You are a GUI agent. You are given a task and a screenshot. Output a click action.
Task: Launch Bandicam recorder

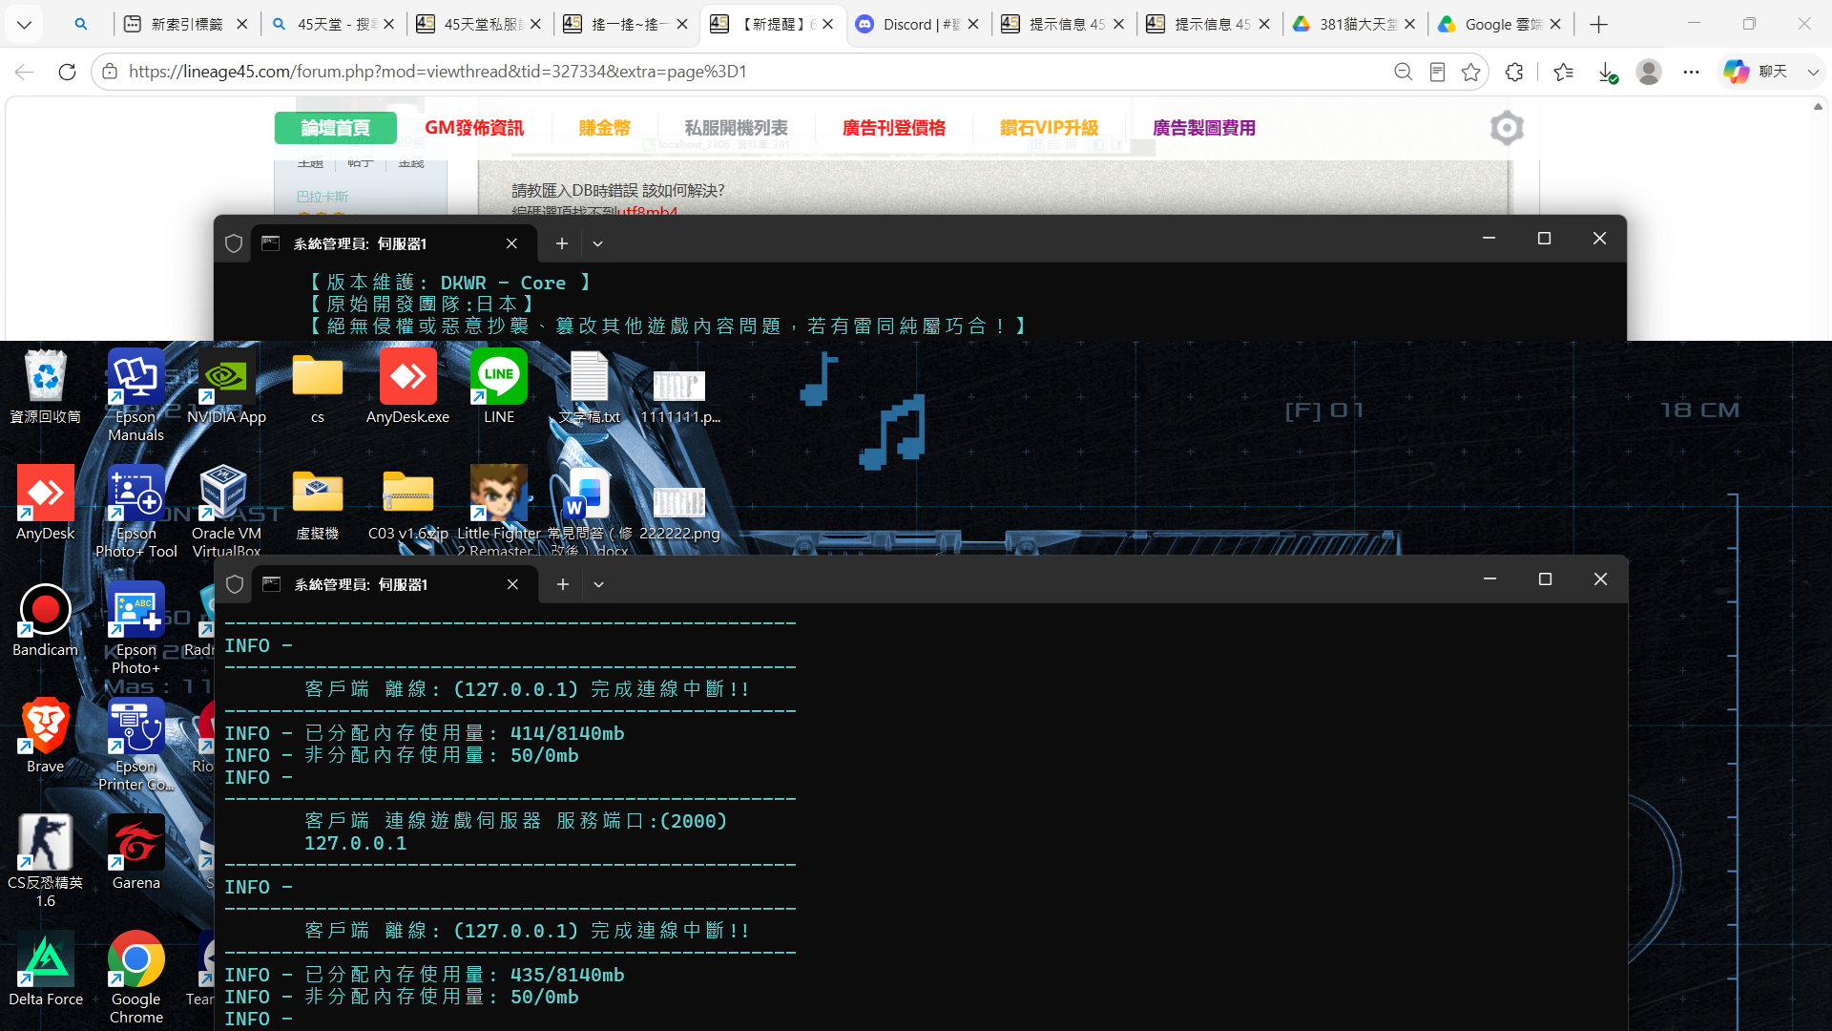[x=45, y=620]
